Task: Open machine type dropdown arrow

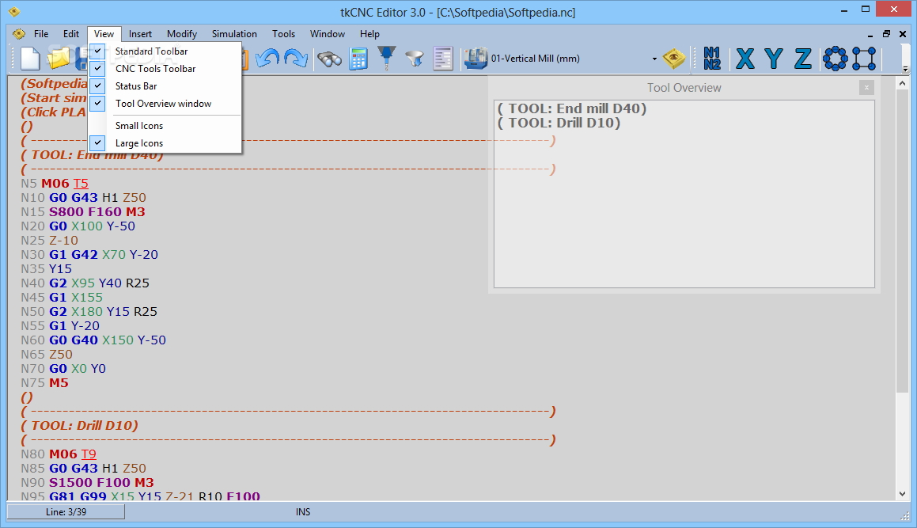Action: 654,59
